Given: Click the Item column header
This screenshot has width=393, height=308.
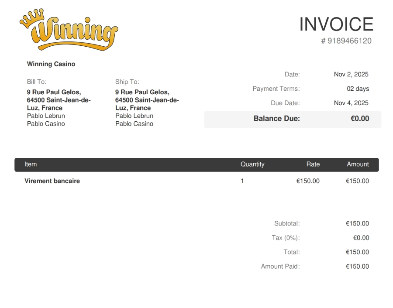Looking at the screenshot, I should 31,164.
